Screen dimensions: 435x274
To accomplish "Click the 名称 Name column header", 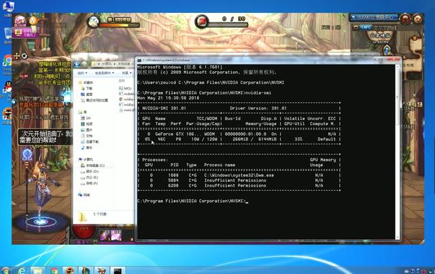I will [x=122, y=81].
